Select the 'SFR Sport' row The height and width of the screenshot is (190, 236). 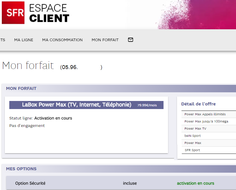tap(209, 150)
